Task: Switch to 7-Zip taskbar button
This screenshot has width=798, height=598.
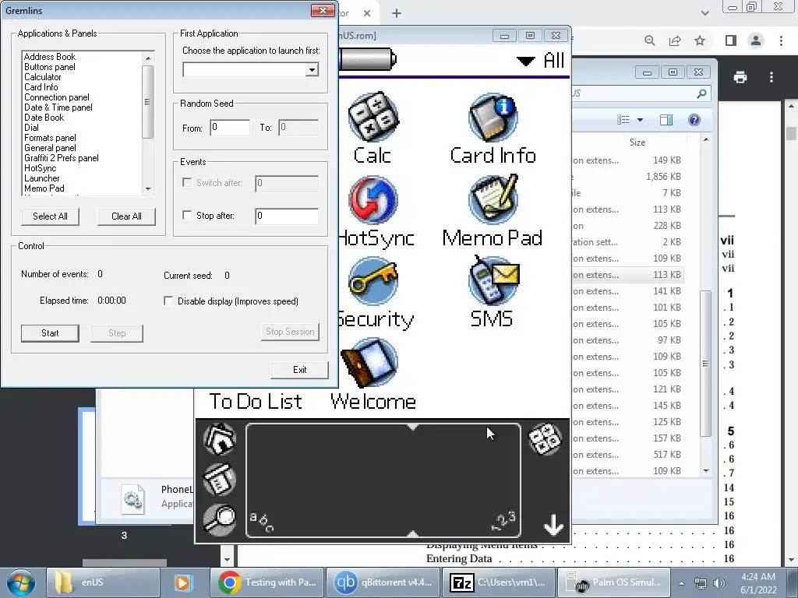Action: pos(499,582)
